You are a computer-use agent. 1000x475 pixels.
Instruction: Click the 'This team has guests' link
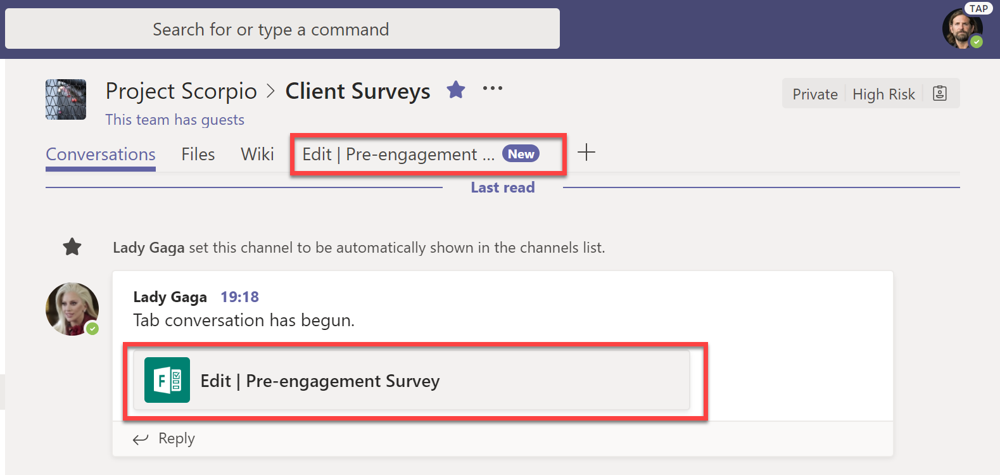[175, 120]
